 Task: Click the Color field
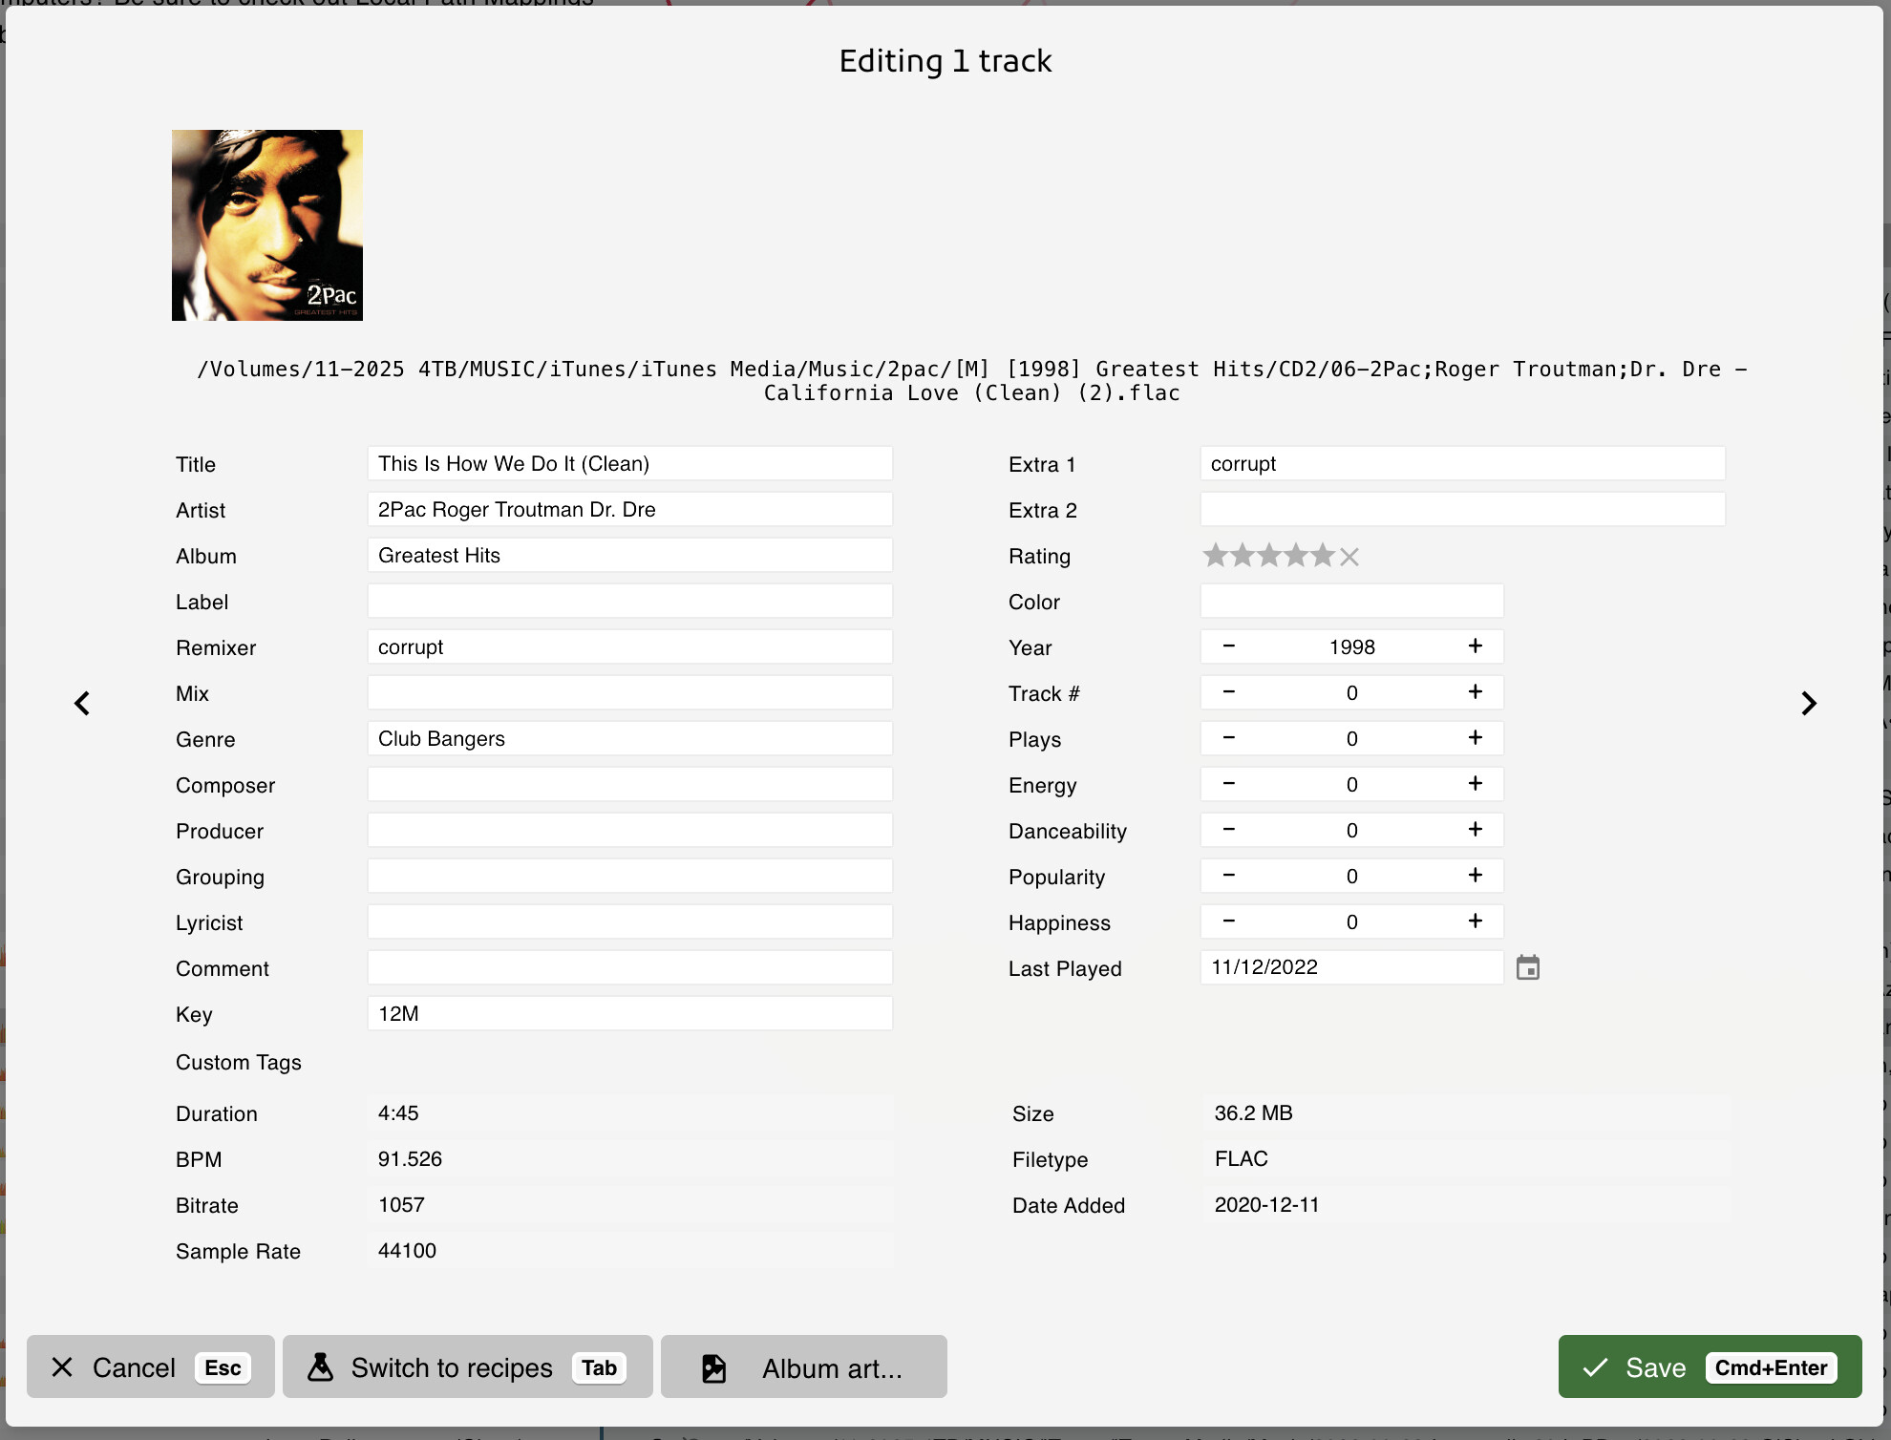[1350, 602]
